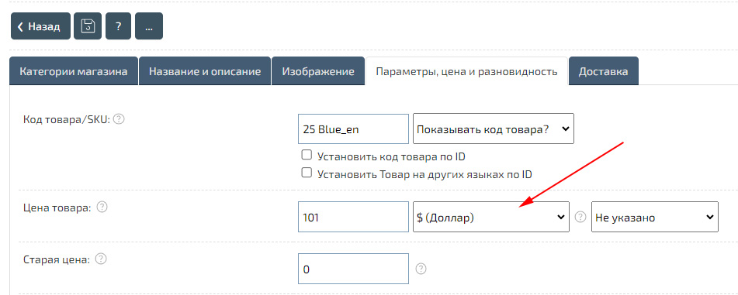Click the save floppy disk icon
Viewport: 738px width, 295px height.
[88, 26]
